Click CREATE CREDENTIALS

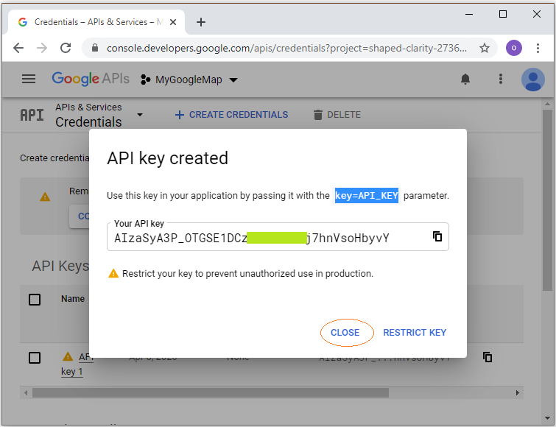[231, 115]
